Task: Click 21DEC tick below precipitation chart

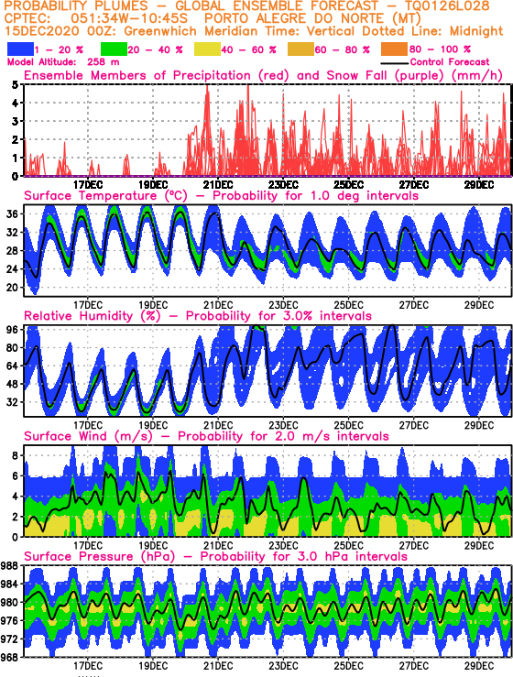Action: pos(218,185)
